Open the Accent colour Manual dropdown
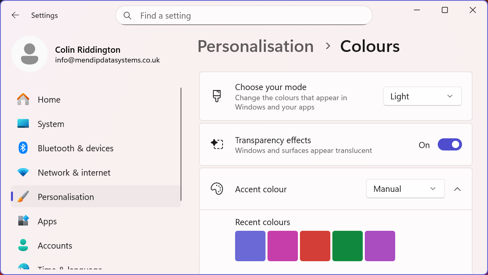Viewport: 488px width, 275px height. [405, 189]
